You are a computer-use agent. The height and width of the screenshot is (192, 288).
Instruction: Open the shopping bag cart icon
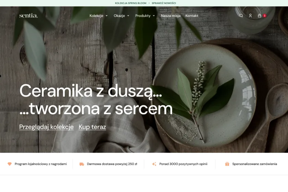click(x=260, y=16)
